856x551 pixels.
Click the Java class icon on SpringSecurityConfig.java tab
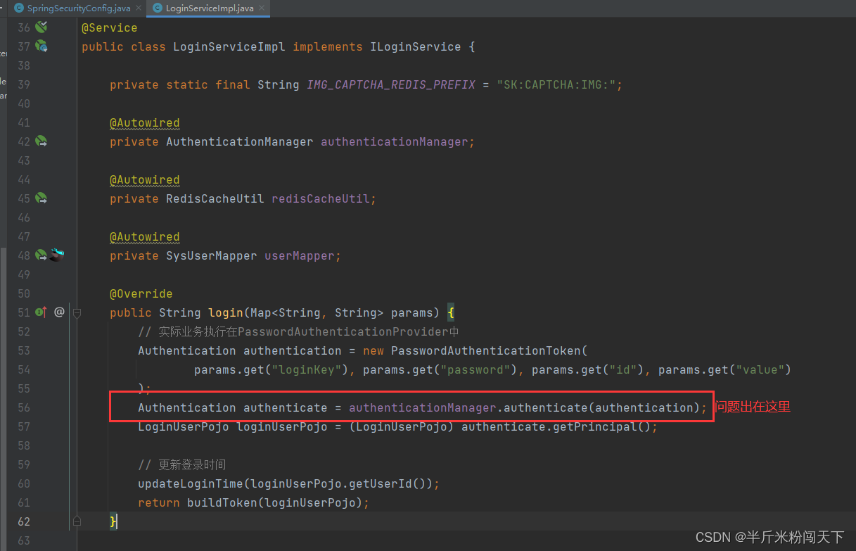point(19,8)
